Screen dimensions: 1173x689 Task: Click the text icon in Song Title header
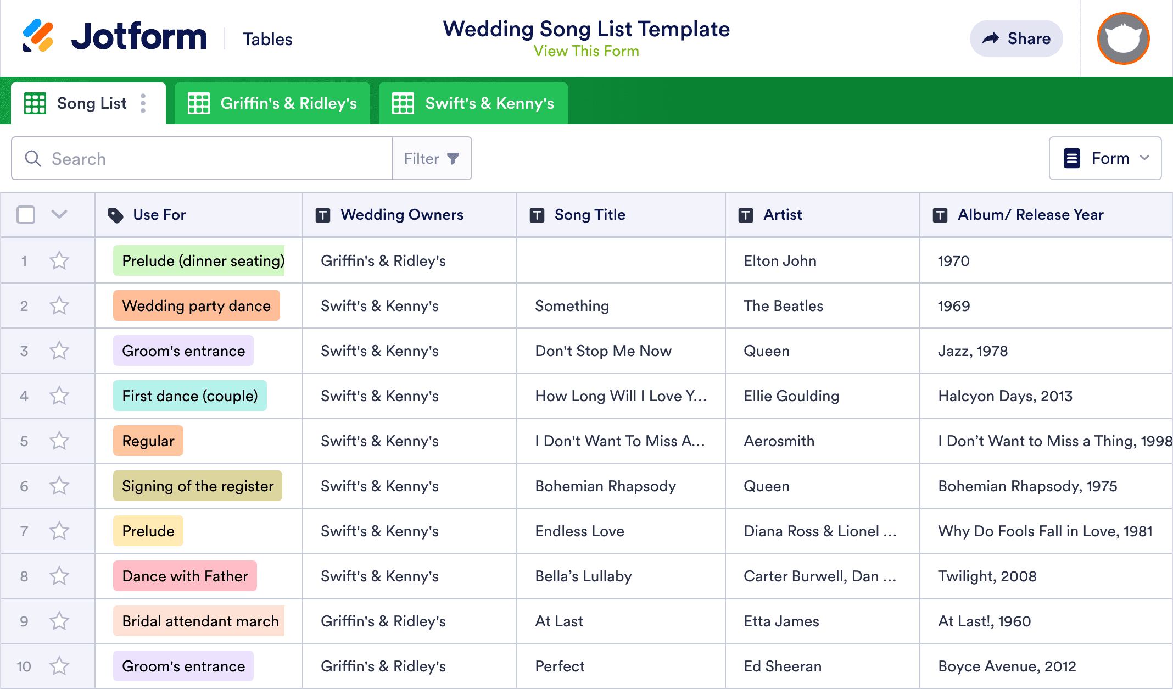coord(537,215)
